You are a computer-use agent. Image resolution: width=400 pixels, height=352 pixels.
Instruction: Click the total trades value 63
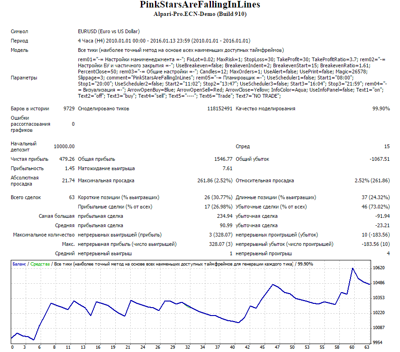72,197
